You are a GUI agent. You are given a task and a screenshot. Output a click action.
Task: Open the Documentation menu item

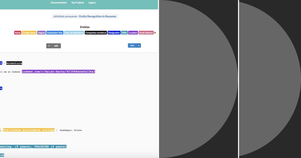coord(58,3)
